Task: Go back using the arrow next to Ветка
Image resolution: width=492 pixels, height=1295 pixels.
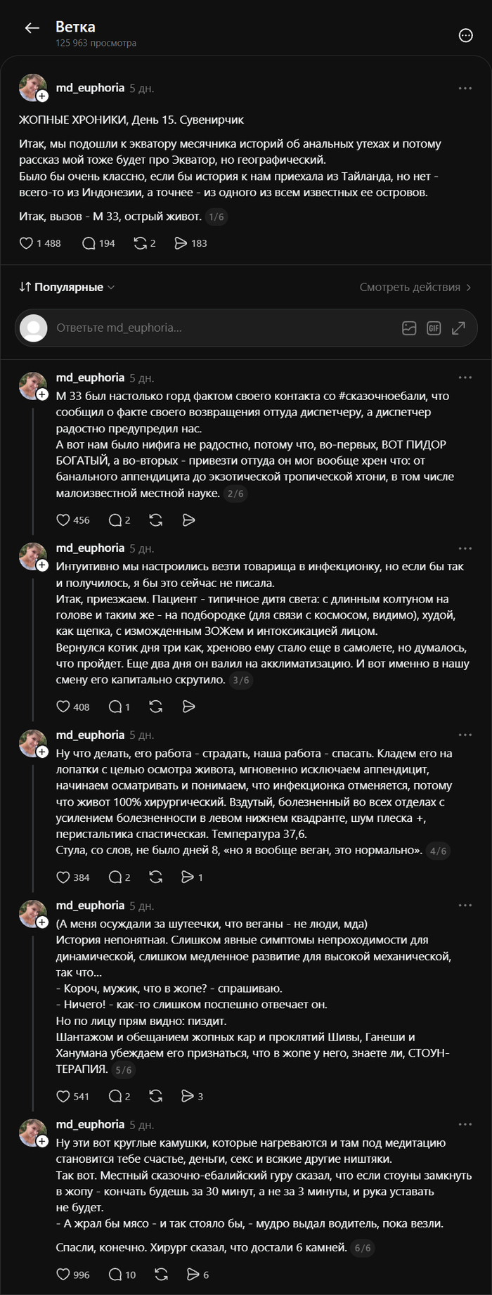Action: pos(32,28)
